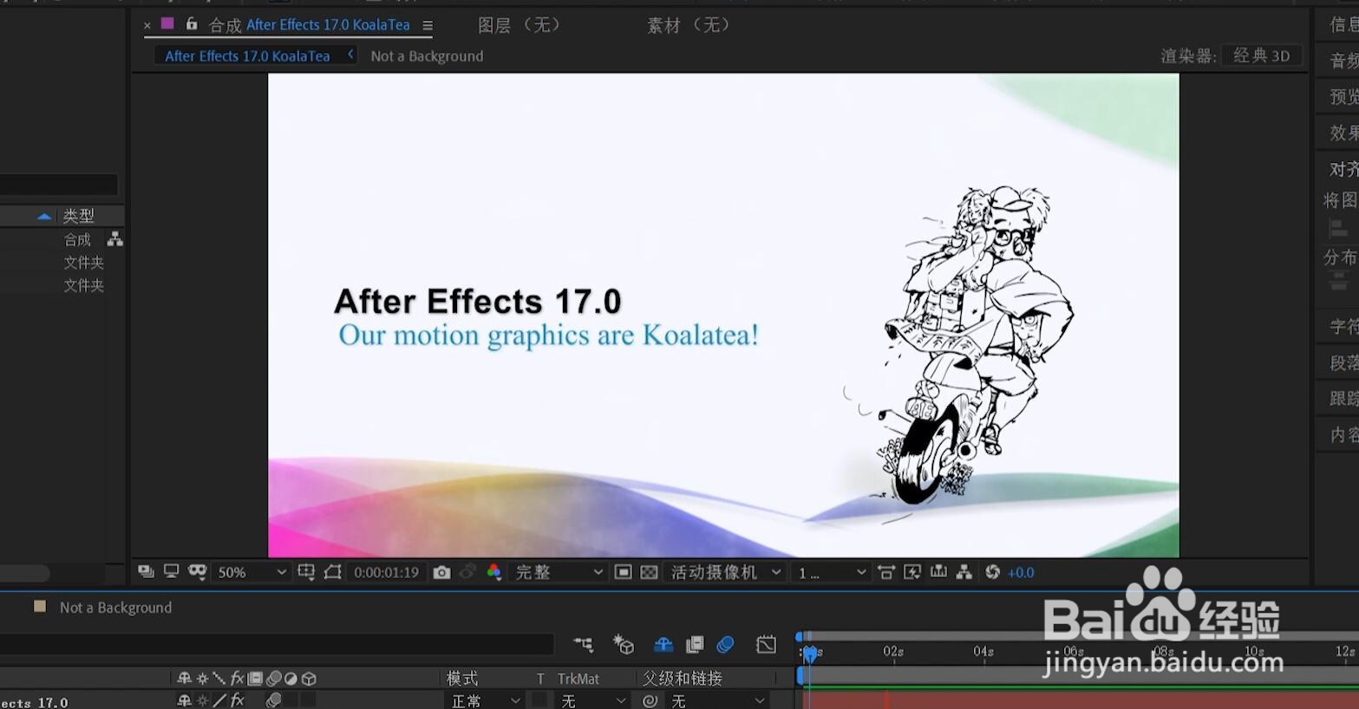Toggle hide shy layers switch
The width and height of the screenshot is (1359, 709).
[x=663, y=644]
